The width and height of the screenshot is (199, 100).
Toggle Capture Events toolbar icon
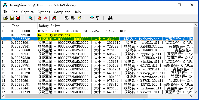tap(54, 18)
